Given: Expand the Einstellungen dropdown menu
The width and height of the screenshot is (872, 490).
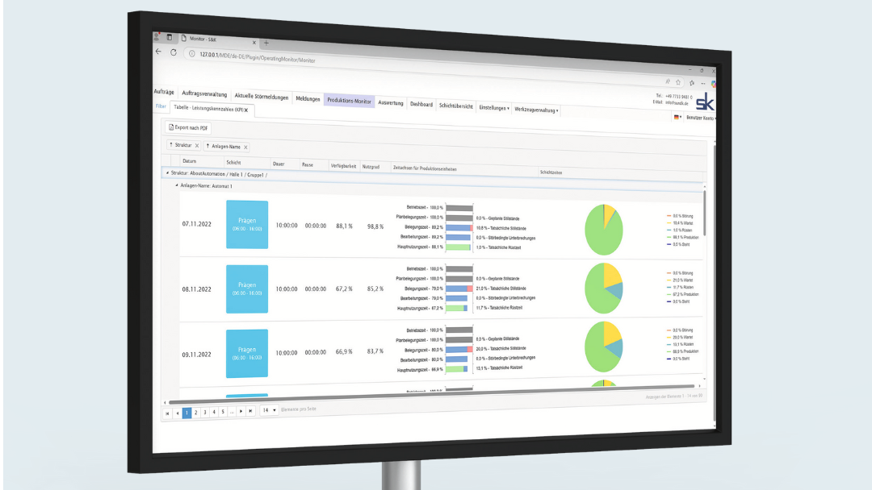Looking at the screenshot, I should click(494, 107).
